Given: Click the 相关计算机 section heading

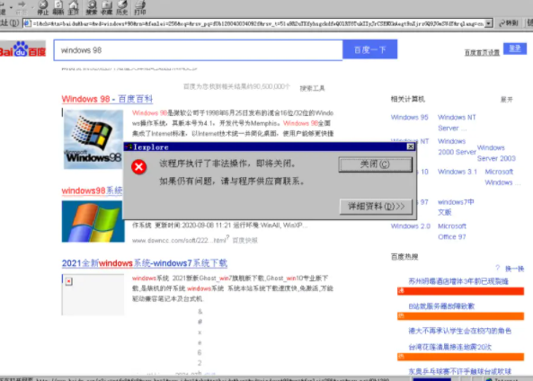Looking at the screenshot, I should (407, 99).
